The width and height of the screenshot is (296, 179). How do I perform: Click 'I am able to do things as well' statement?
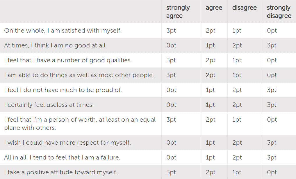tap(79, 75)
